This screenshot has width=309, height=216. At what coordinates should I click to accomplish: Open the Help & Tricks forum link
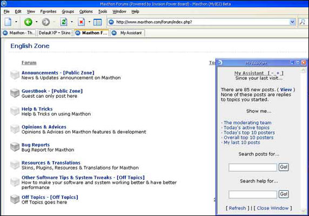(37, 109)
